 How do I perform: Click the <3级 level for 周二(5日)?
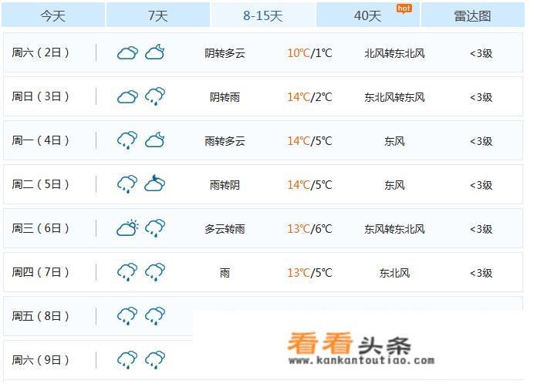point(481,185)
